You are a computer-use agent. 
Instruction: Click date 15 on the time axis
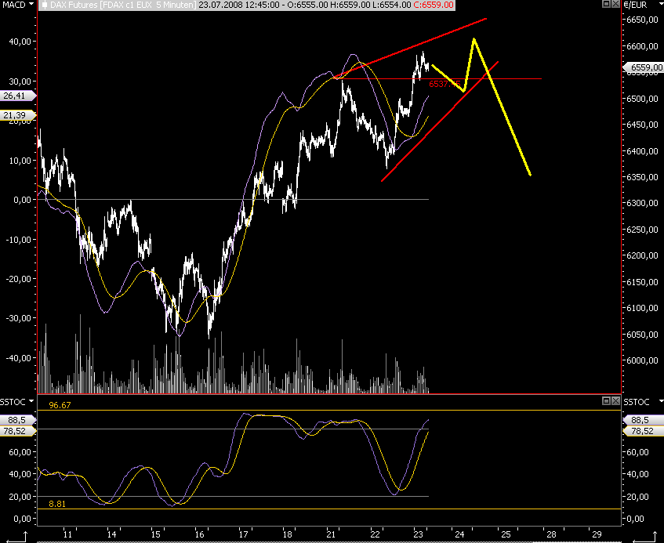[x=155, y=534]
